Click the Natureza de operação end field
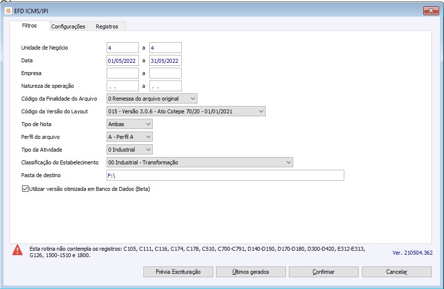This screenshot has height=289, width=444. [x=166, y=86]
